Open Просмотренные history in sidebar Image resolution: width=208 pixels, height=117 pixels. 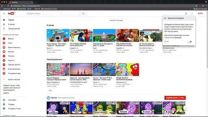pyautogui.click(x=14, y=29)
